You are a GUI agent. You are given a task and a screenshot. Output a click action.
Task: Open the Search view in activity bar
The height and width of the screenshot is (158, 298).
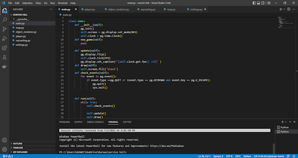tap(4, 20)
